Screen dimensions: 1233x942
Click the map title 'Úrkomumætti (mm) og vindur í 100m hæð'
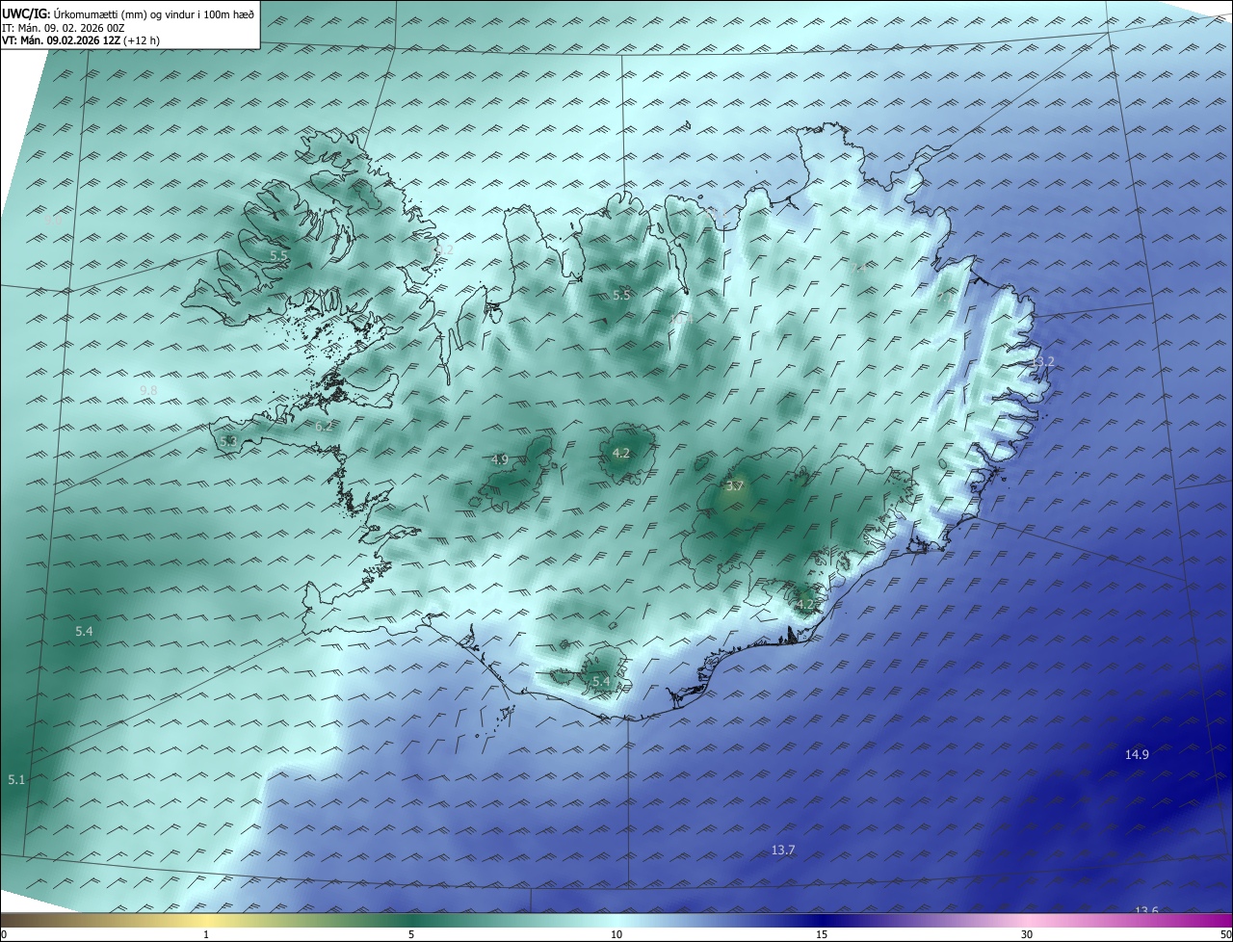point(153,13)
